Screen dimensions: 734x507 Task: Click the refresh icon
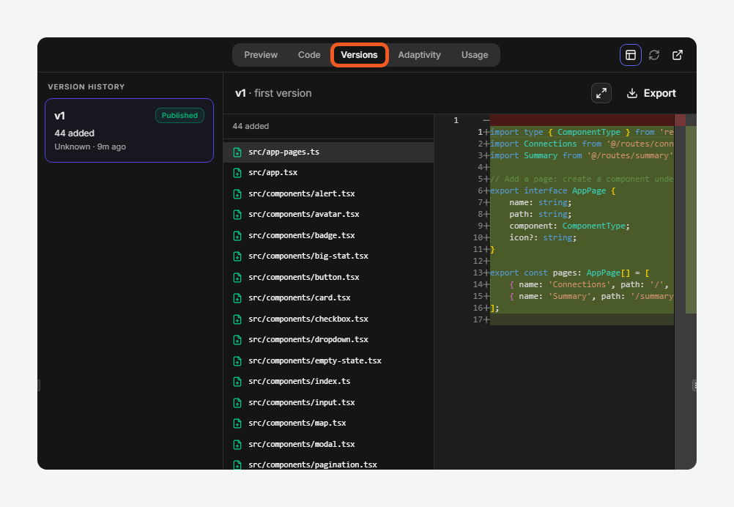654,55
